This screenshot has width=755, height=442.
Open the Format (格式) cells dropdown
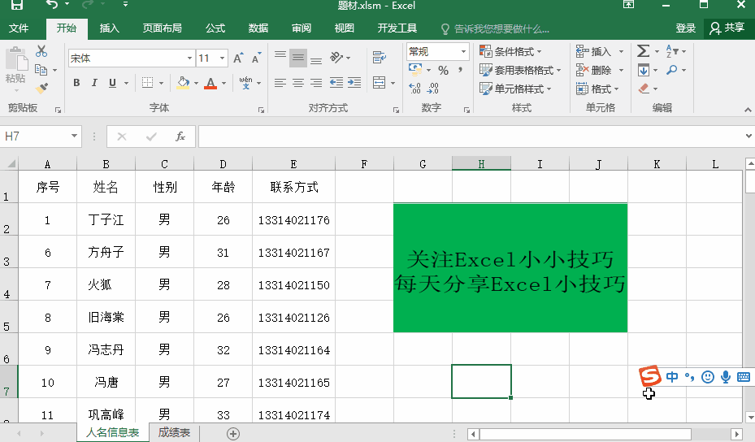tap(597, 89)
